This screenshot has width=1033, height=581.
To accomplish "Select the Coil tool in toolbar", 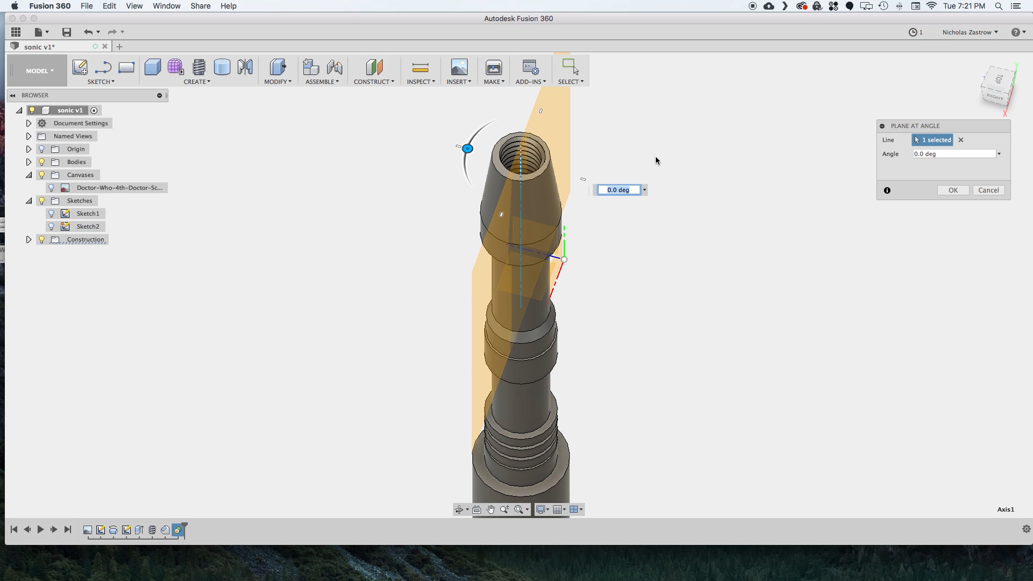I will pyautogui.click(x=199, y=67).
